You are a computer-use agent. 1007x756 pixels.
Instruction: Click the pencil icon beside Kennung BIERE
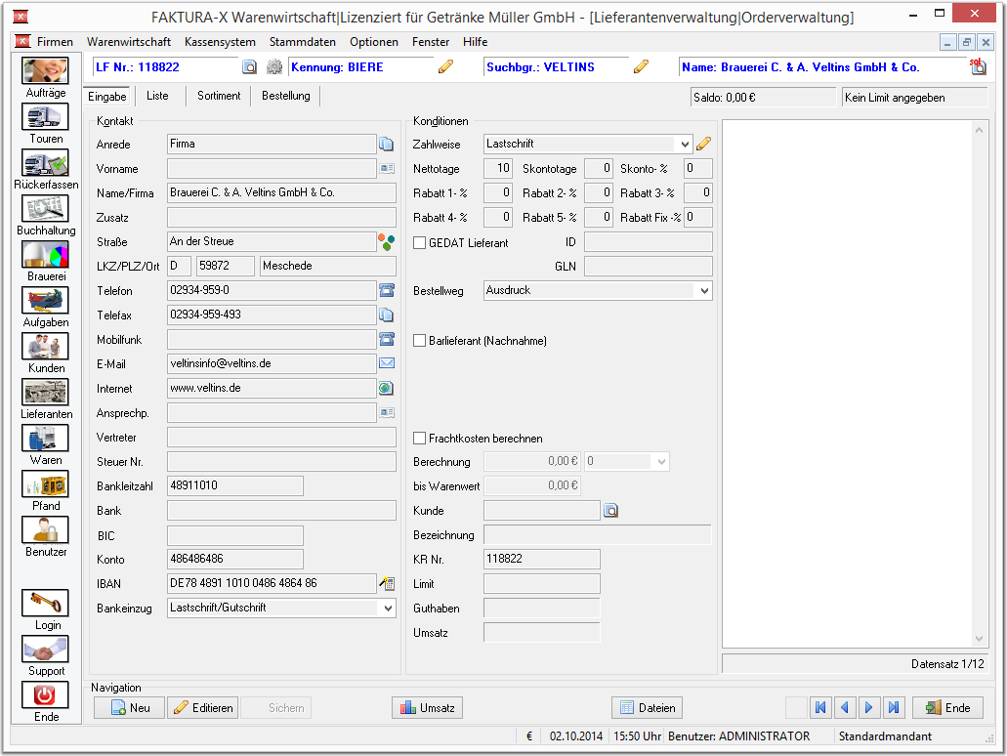445,66
